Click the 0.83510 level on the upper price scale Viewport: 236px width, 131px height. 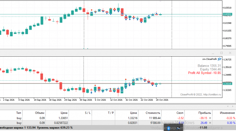click(x=228, y=8)
